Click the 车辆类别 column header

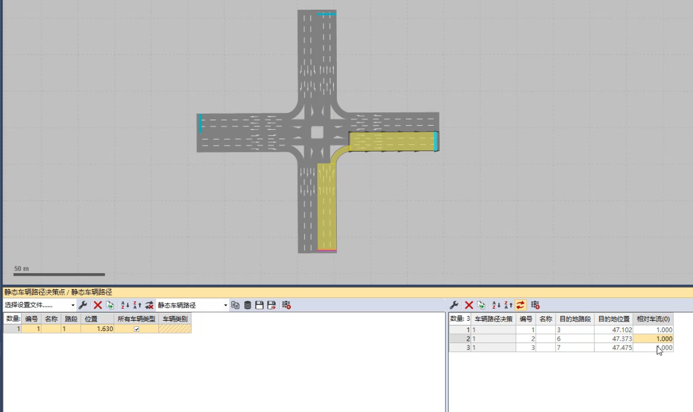click(x=175, y=319)
